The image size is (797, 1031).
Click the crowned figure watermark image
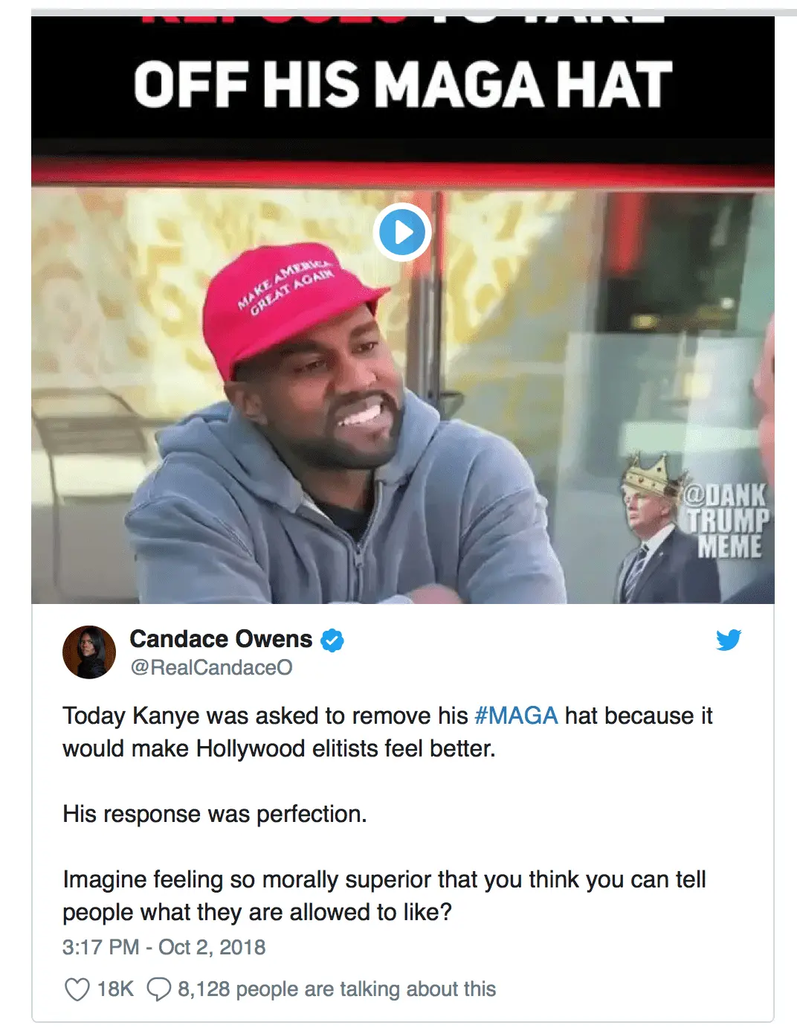[x=651, y=528]
